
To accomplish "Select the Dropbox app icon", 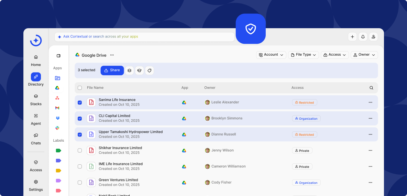I will point(57,118).
